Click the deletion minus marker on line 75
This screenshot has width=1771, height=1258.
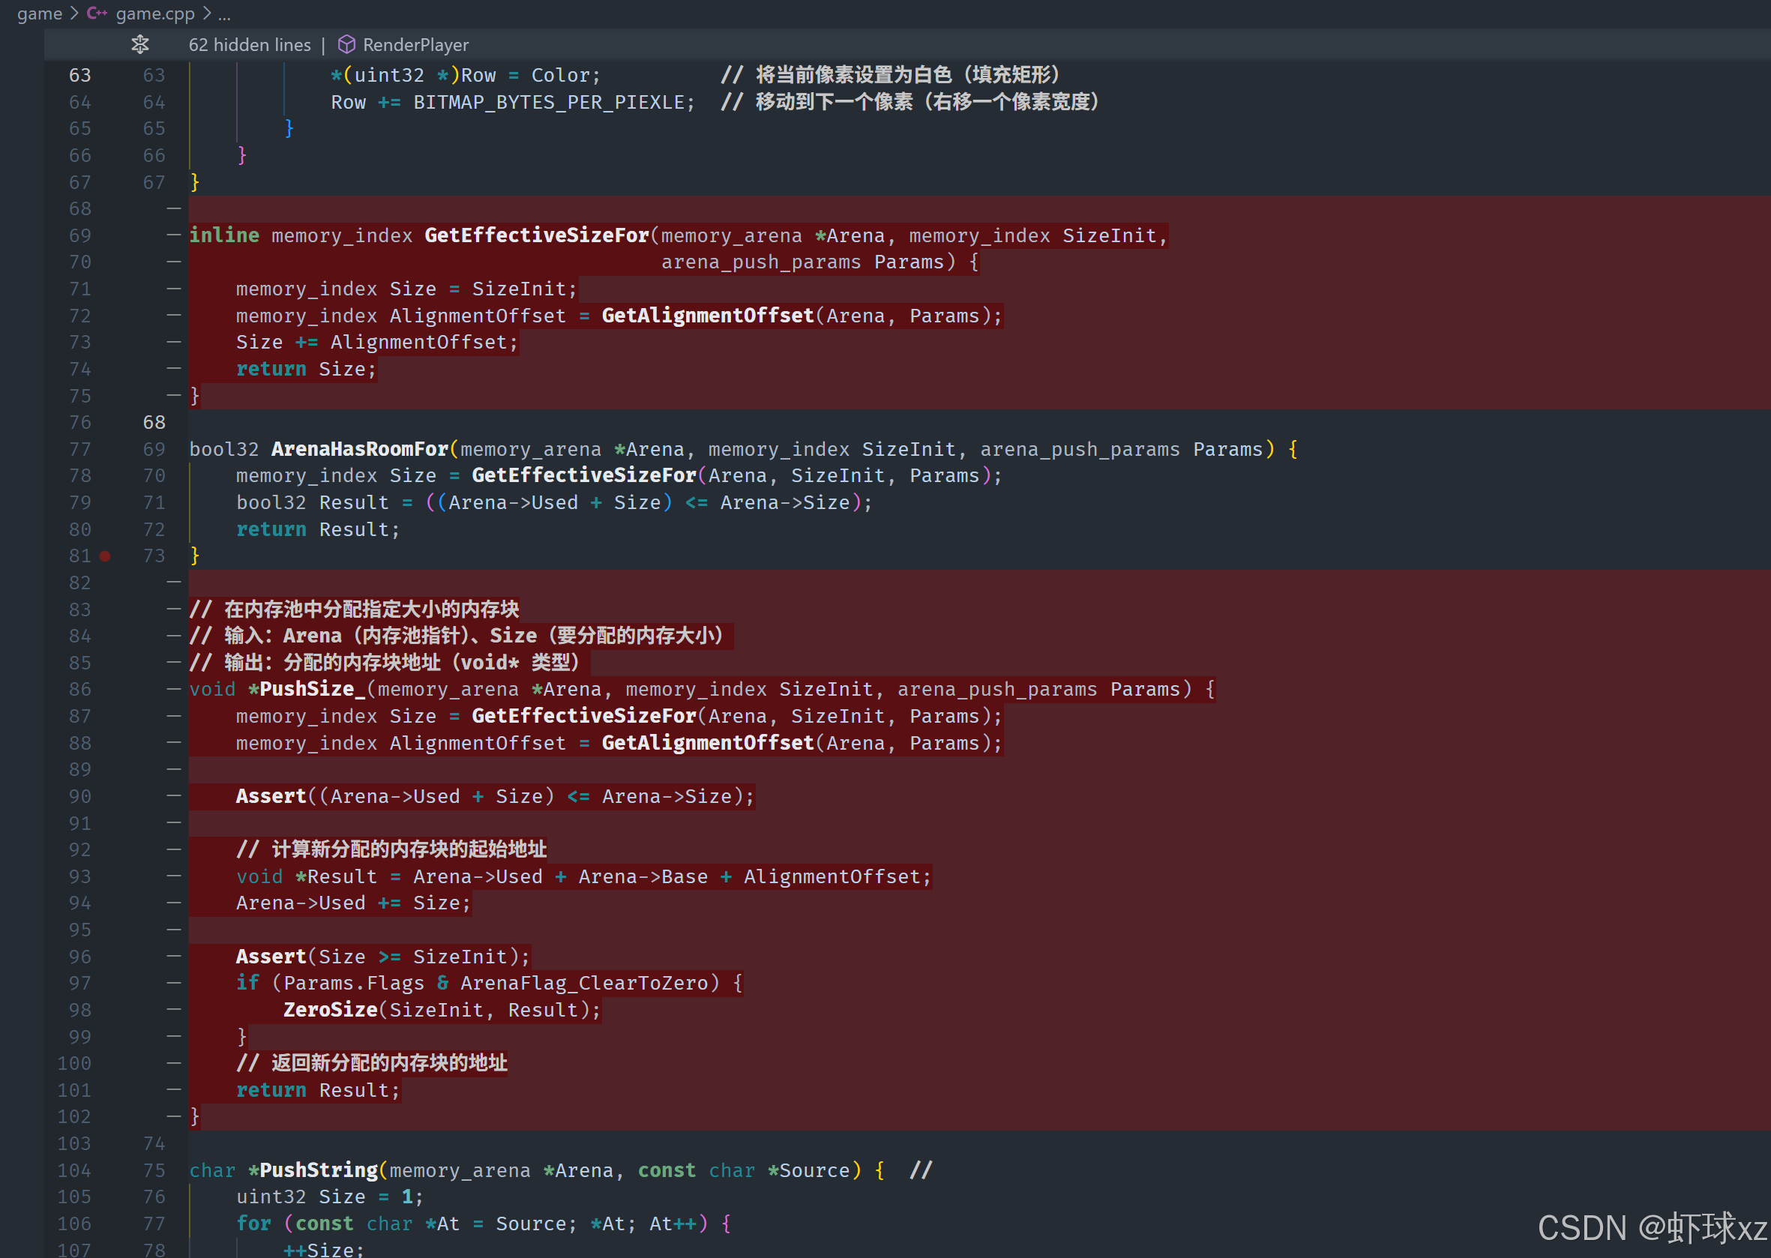(173, 396)
